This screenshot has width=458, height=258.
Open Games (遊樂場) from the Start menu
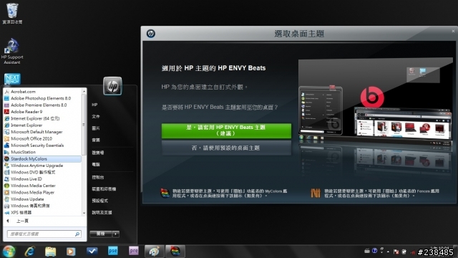tap(98, 153)
